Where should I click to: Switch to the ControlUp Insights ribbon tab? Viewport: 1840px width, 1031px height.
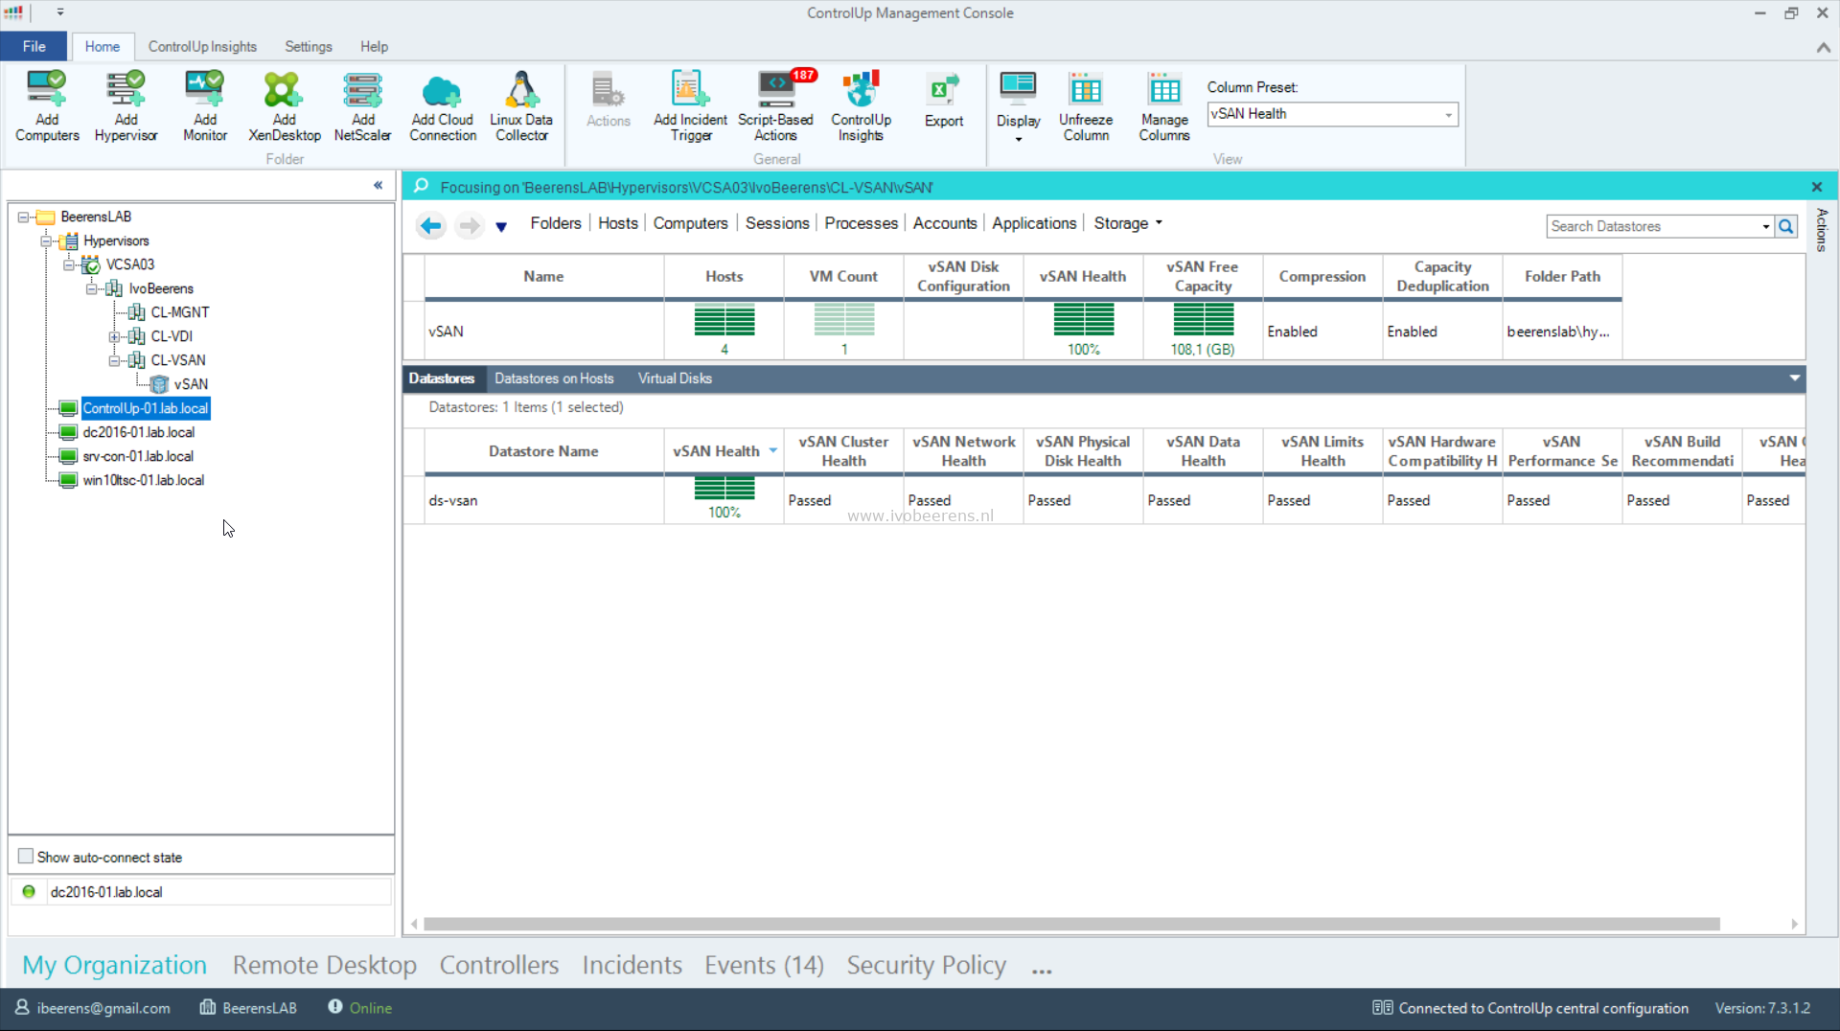[x=202, y=46]
